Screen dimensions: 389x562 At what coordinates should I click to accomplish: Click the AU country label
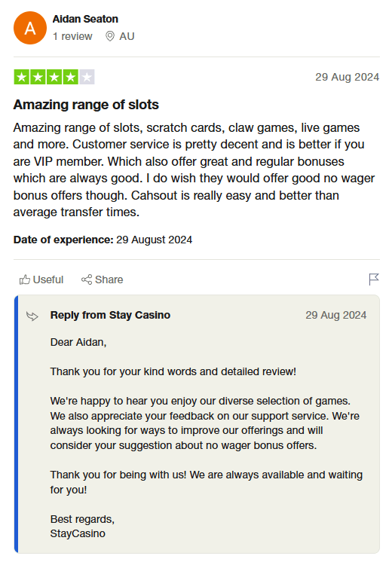127,36
